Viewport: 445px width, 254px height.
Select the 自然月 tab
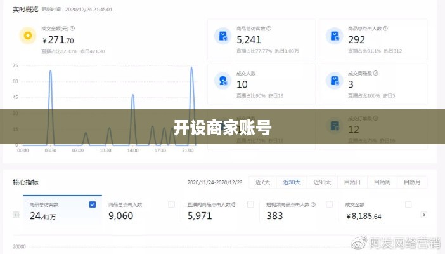pyautogui.click(x=412, y=182)
